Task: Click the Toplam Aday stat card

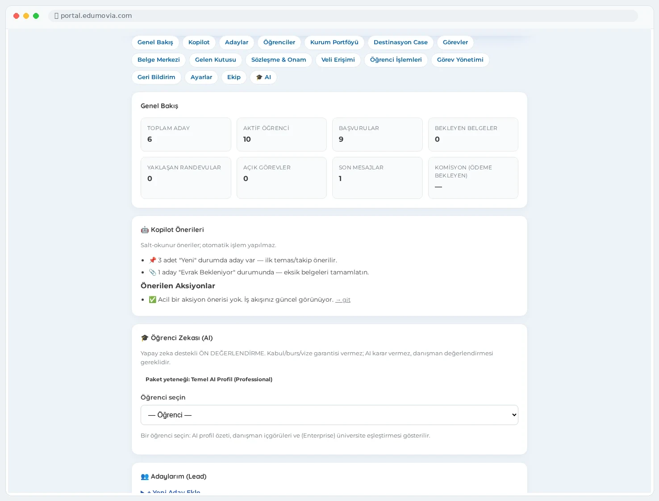Action: click(186, 135)
